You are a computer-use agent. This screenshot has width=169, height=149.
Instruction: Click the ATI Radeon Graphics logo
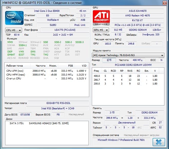click(x=101, y=18)
